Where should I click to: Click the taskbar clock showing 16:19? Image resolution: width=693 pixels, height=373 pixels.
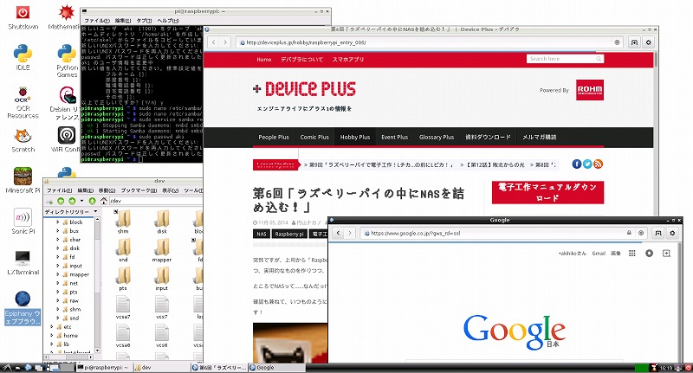666,368
